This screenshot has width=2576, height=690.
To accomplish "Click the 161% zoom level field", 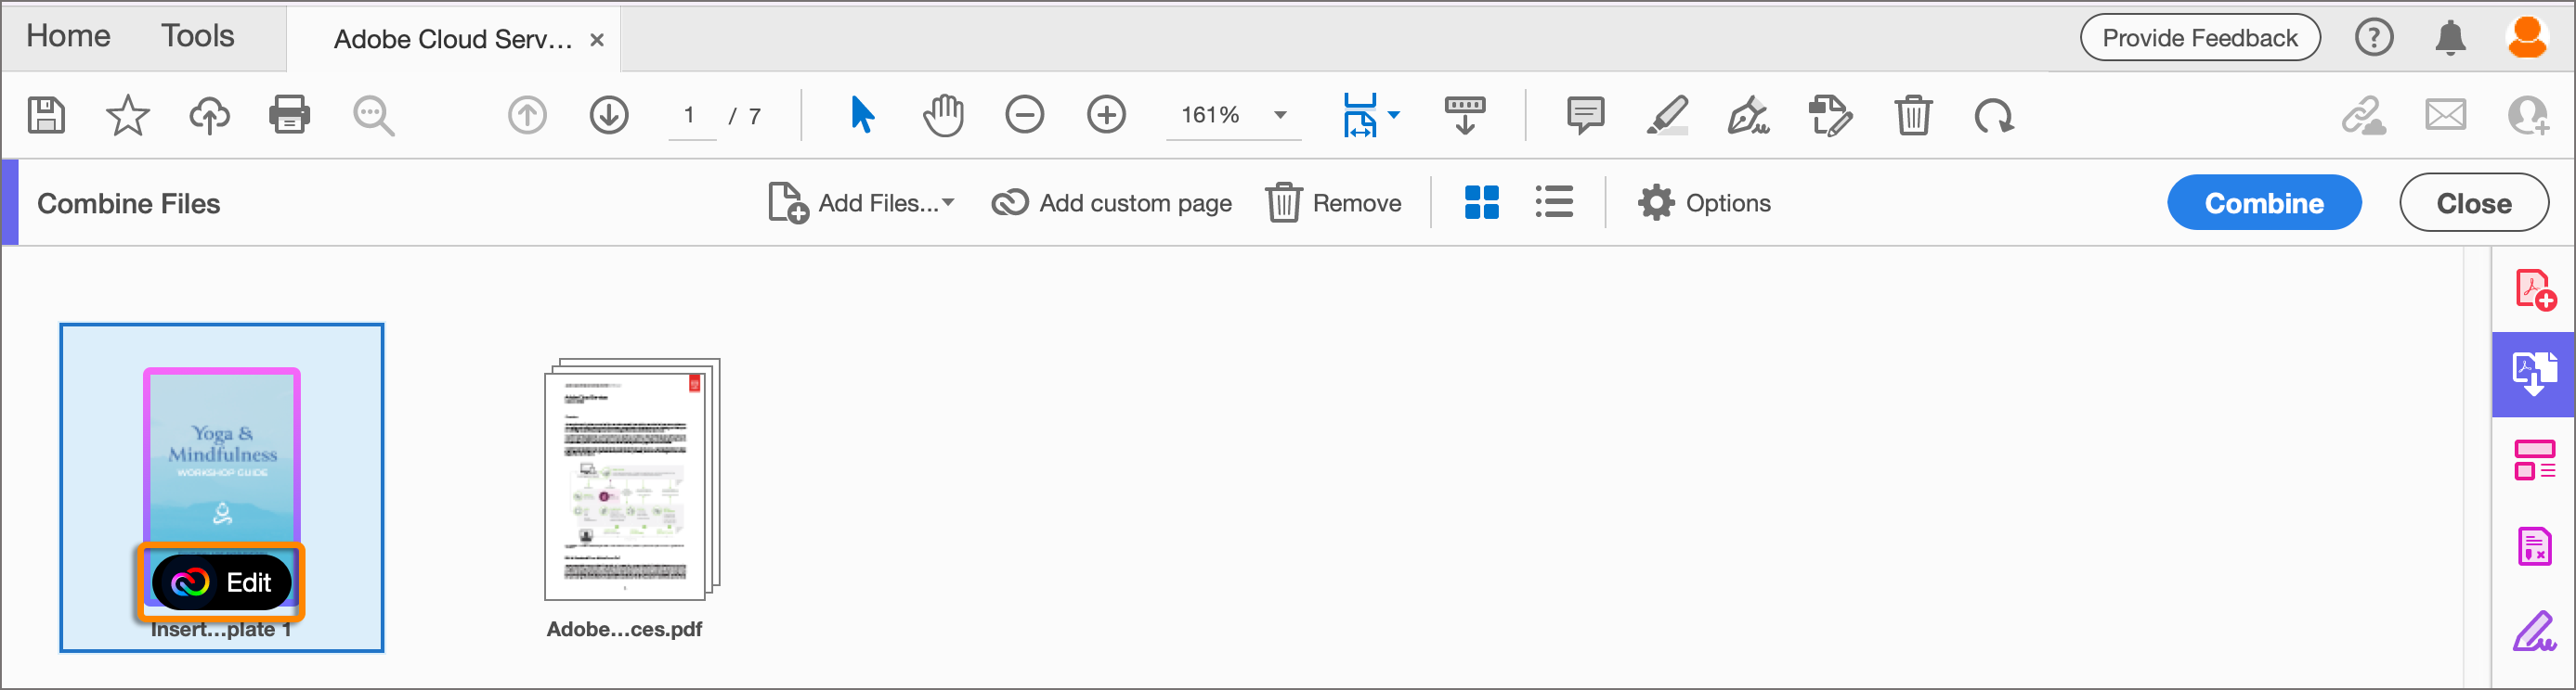I will point(1210,116).
